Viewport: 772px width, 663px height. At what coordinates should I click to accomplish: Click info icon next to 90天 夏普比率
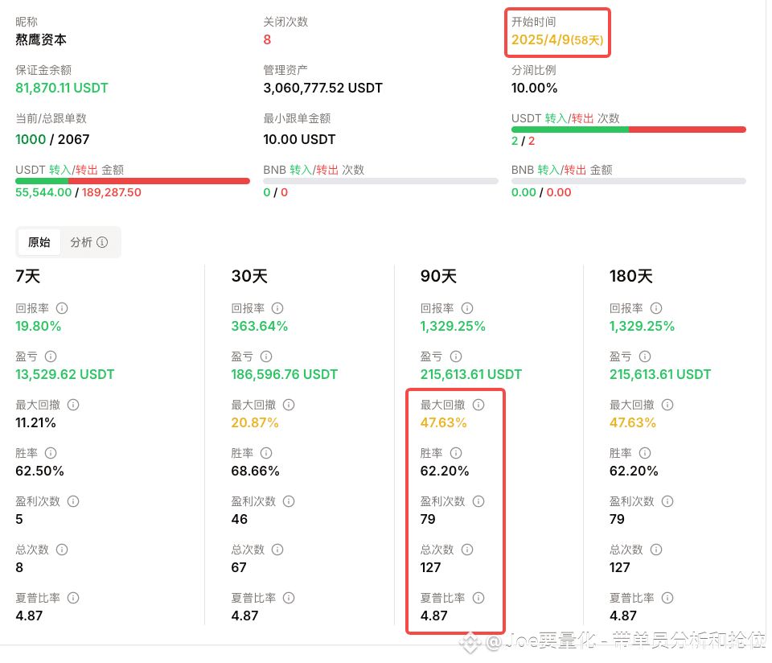point(478,598)
